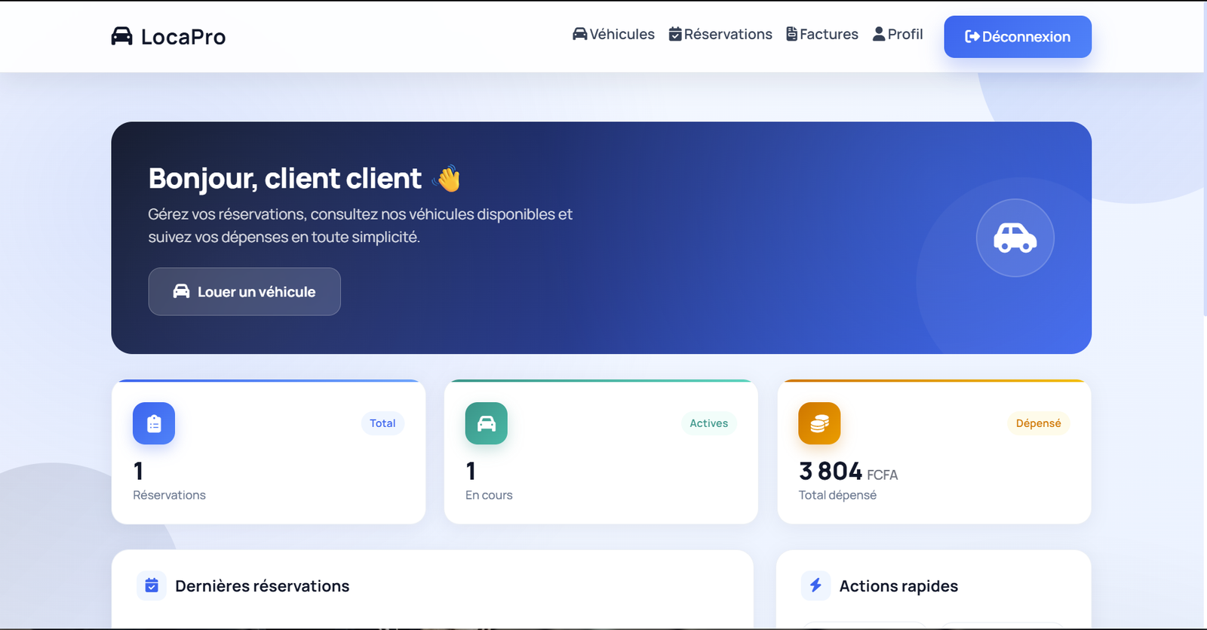
Task: Click the lightning icon beside Actions rapides
Action: pyautogui.click(x=815, y=585)
